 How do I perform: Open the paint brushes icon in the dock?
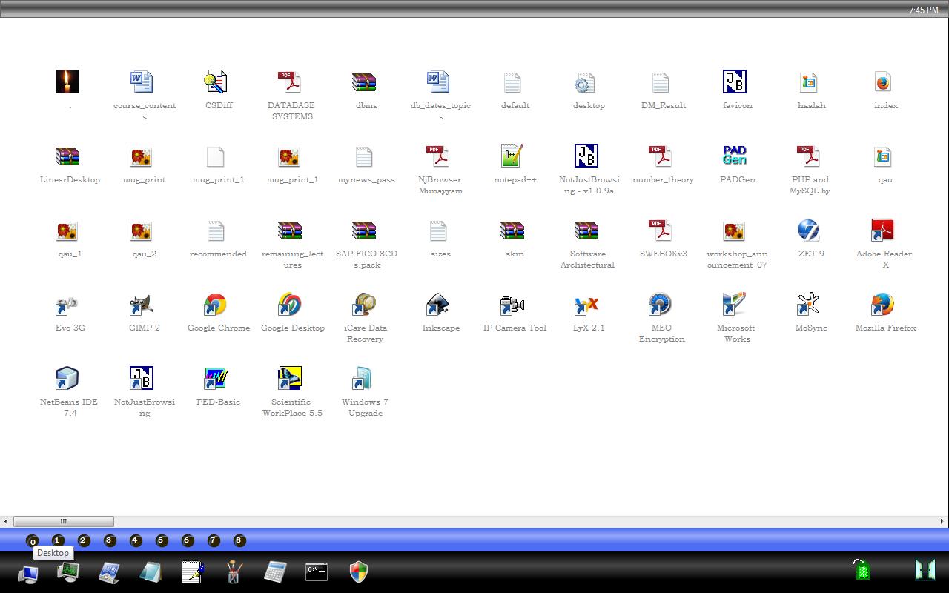(234, 572)
